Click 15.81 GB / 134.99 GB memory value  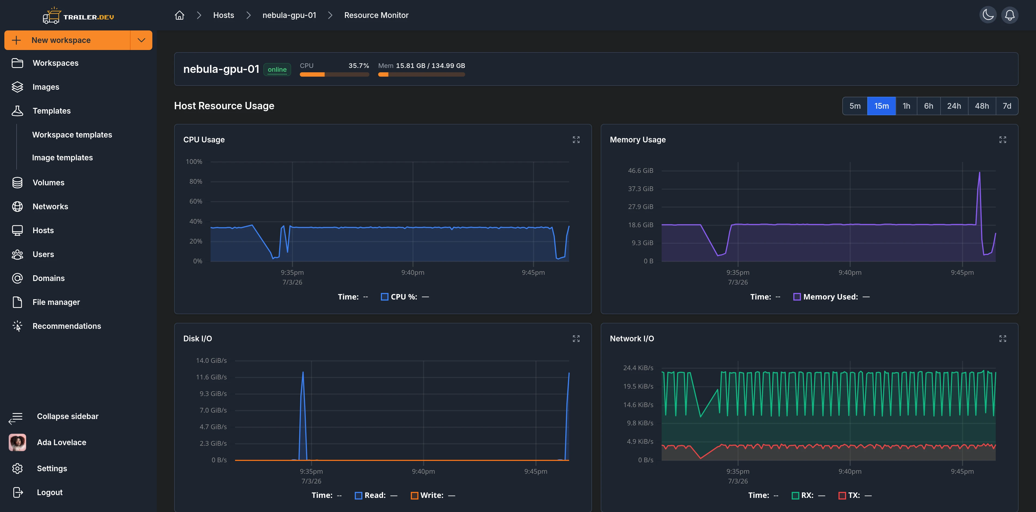430,65
